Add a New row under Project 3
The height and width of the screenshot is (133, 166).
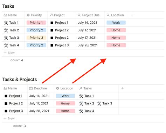pyautogui.click(x=9, y=118)
